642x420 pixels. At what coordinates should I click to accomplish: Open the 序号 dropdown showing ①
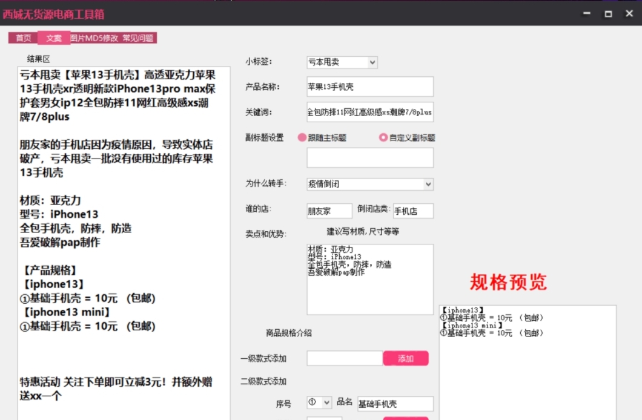pos(326,402)
